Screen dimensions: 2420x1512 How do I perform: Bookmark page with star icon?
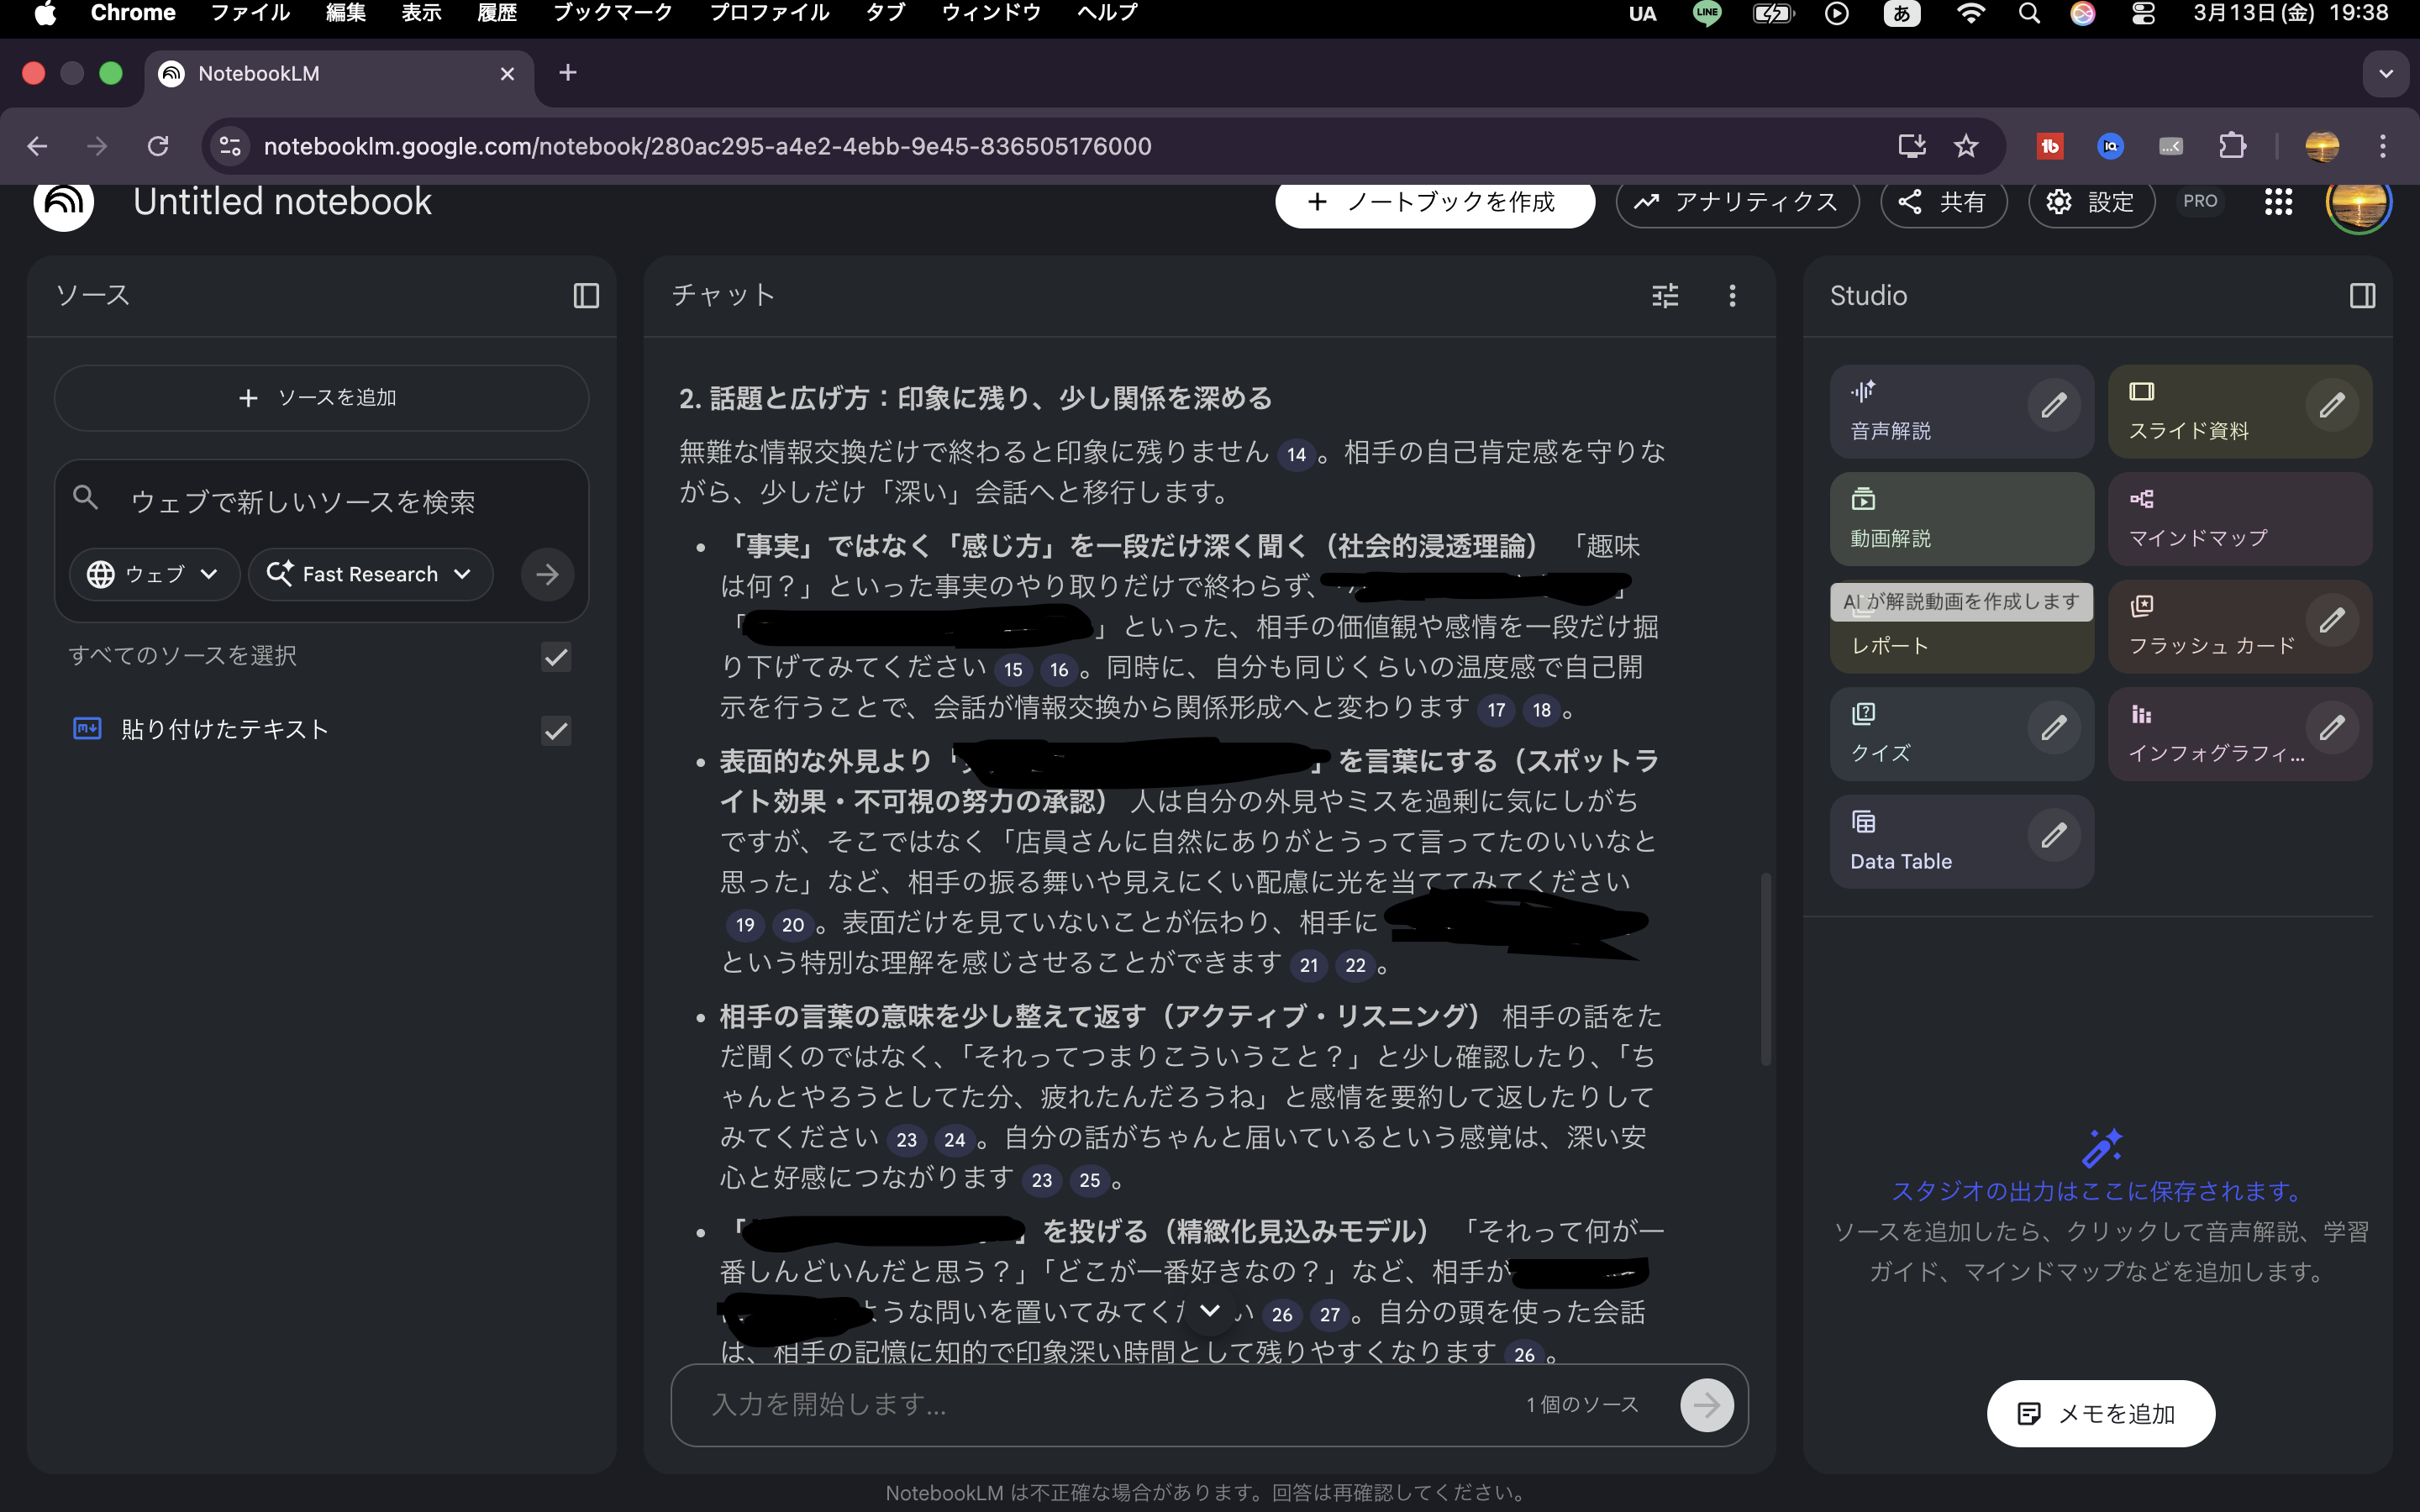pos(1966,146)
